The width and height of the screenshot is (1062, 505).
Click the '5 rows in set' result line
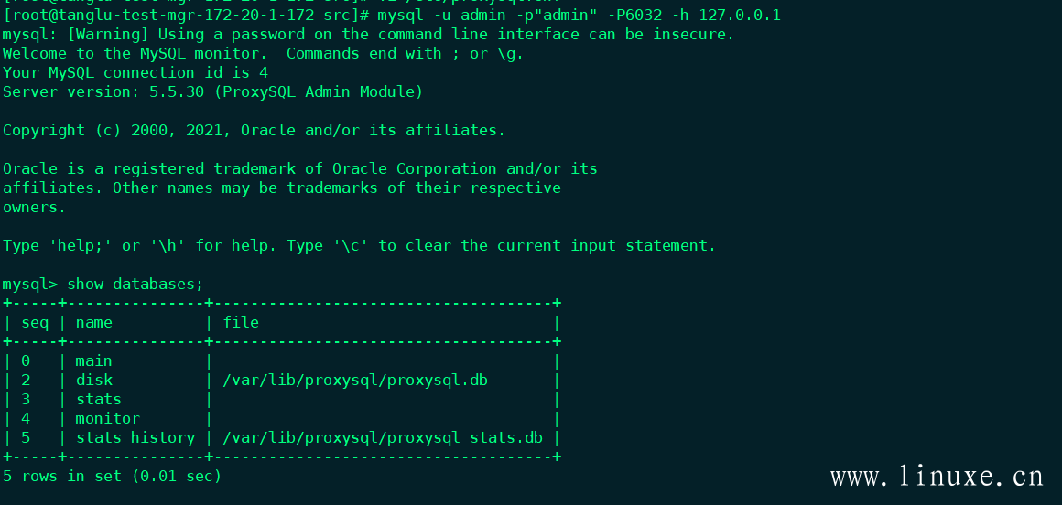point(112,476)
